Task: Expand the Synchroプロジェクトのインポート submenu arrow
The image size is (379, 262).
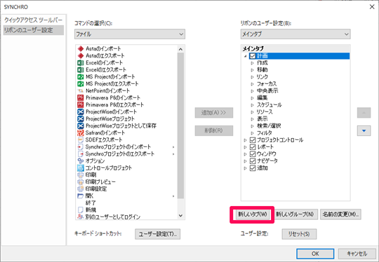Action: point(173,147)
